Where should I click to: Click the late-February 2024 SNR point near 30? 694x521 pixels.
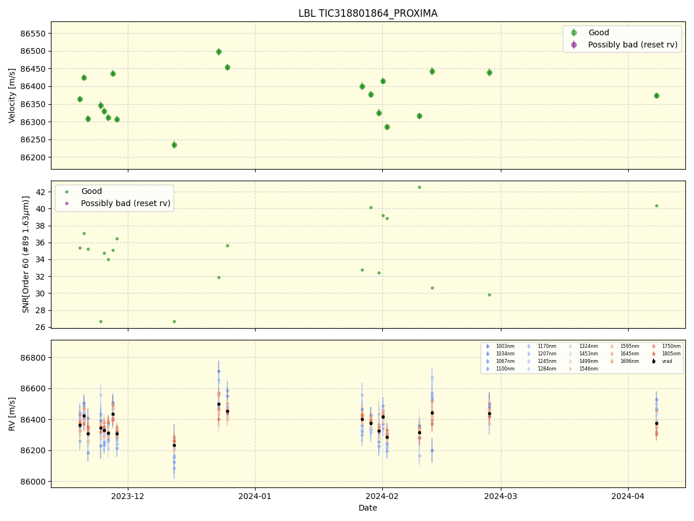(x=489, y=295)
